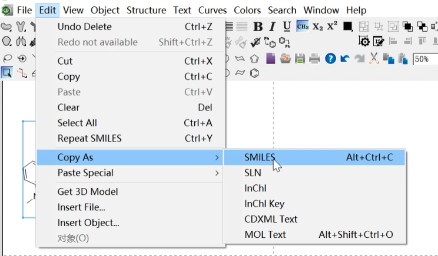
Task: Click the Bring to Front icon
Action: pos(407,26)
